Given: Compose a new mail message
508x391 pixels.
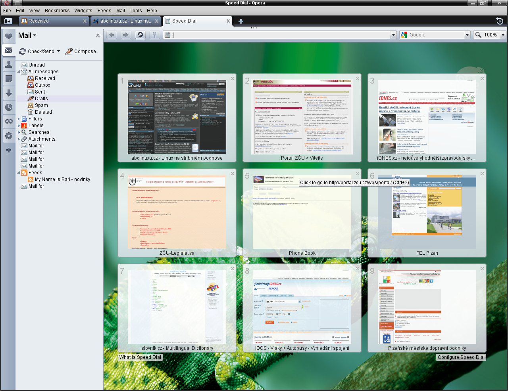Looking at the screenshot, I should (x=80, y=51).
